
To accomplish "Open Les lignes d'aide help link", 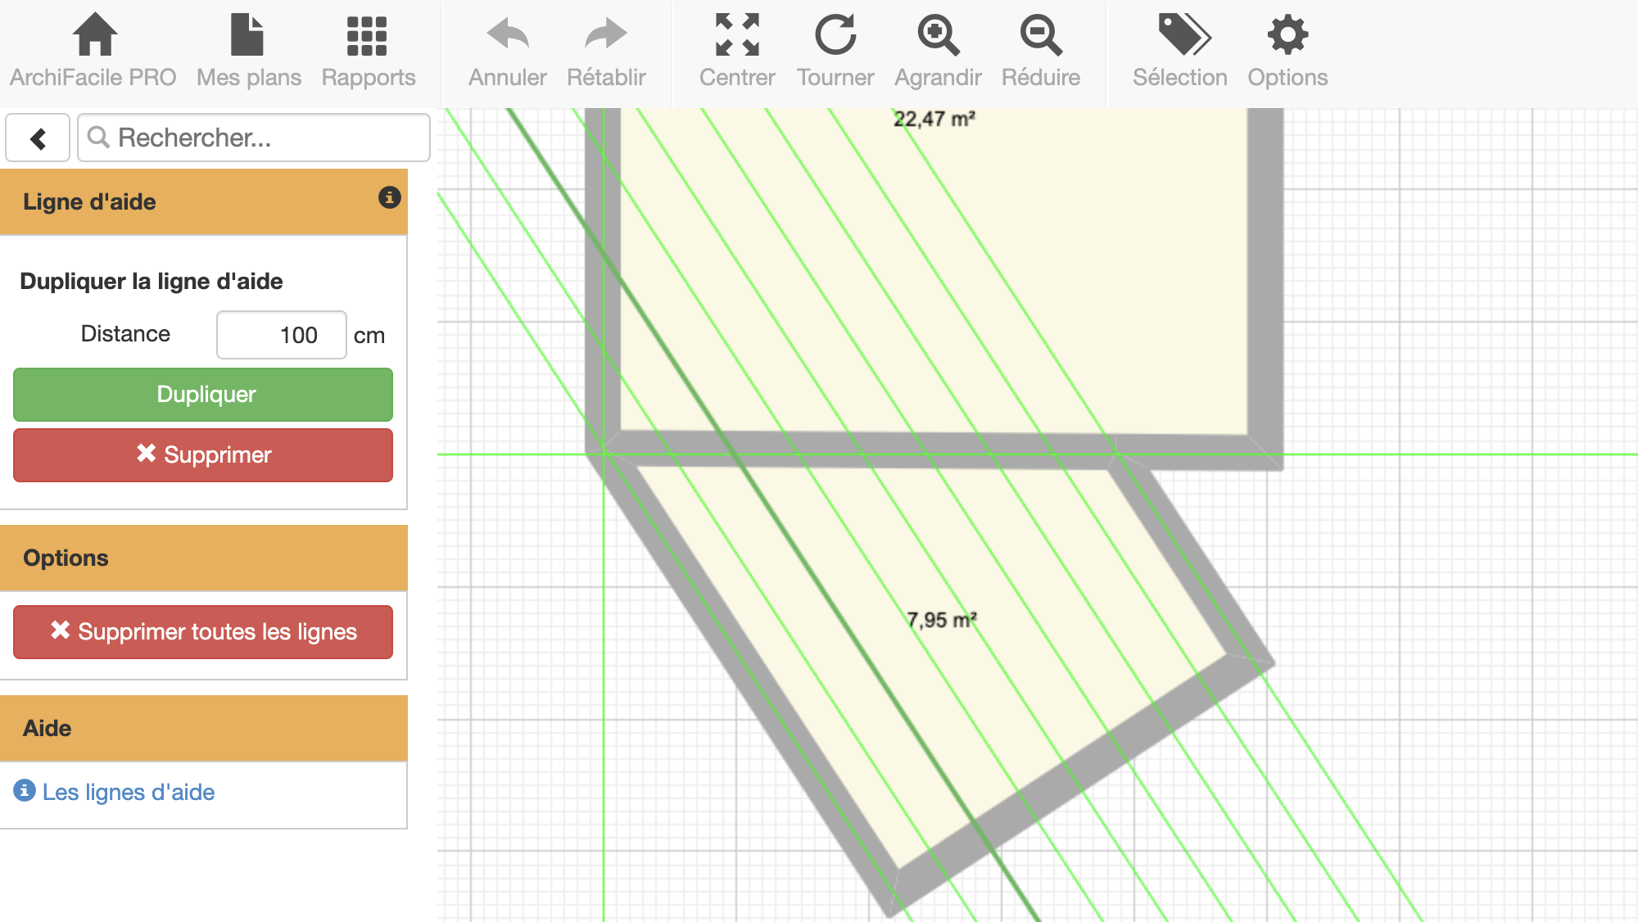I will pos(128,792).
